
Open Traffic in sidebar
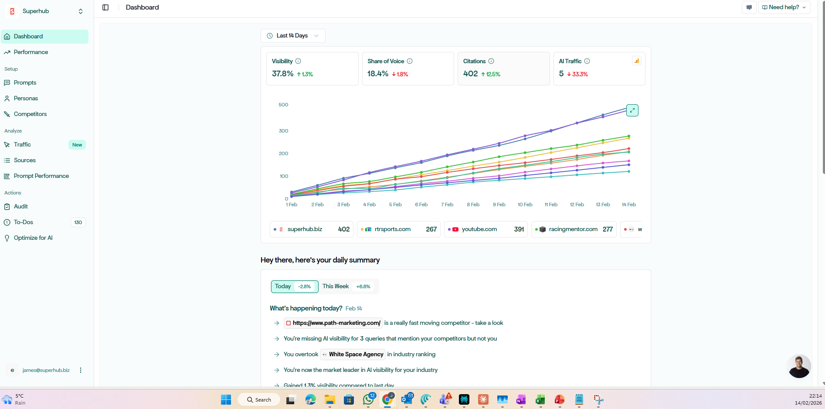click(45, 145)
